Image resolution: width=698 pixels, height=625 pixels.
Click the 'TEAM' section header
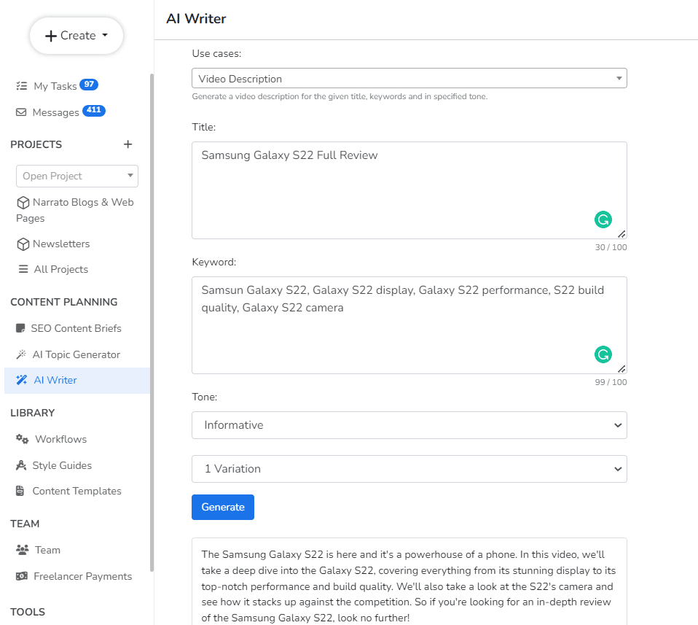click(25, 524)
